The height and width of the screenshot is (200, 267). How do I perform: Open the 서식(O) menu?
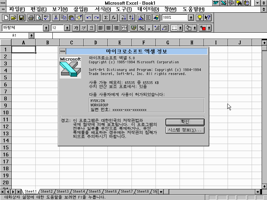point(102,9)
